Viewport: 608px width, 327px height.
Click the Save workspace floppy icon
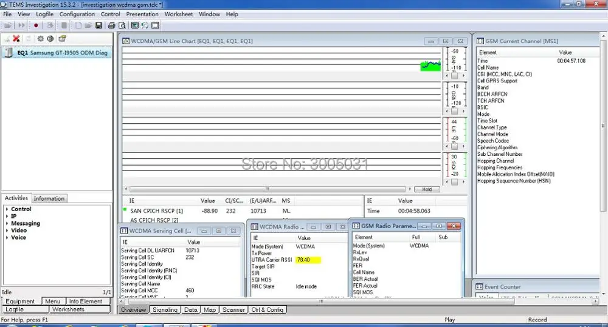click(98, 25)
